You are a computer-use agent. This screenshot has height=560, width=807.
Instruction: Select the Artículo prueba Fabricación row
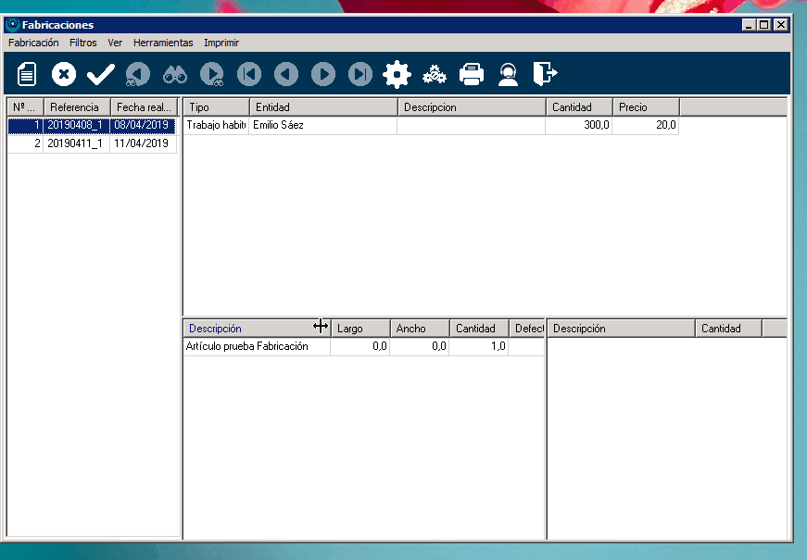pyautogui.click(x=256, y=346)
